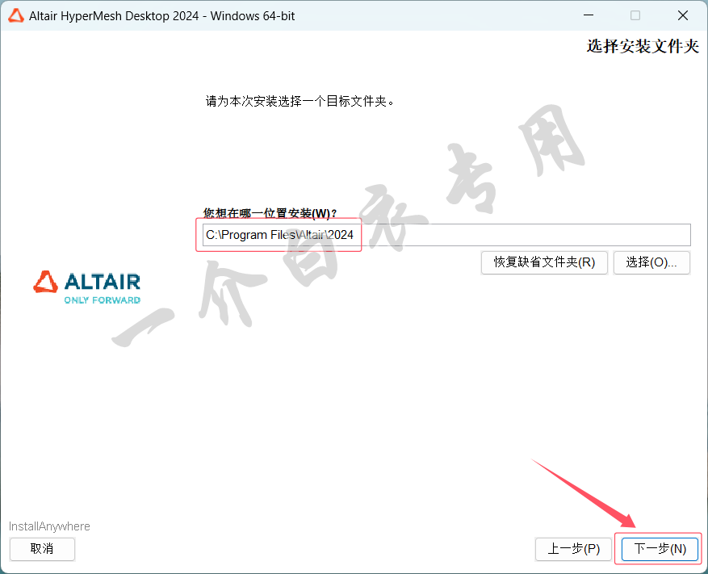Image resolution: width=708 pixels, height=574 pixels.
Task: Click the 您想在哪一位置安装(W)? label
Action: pos(270,212)
